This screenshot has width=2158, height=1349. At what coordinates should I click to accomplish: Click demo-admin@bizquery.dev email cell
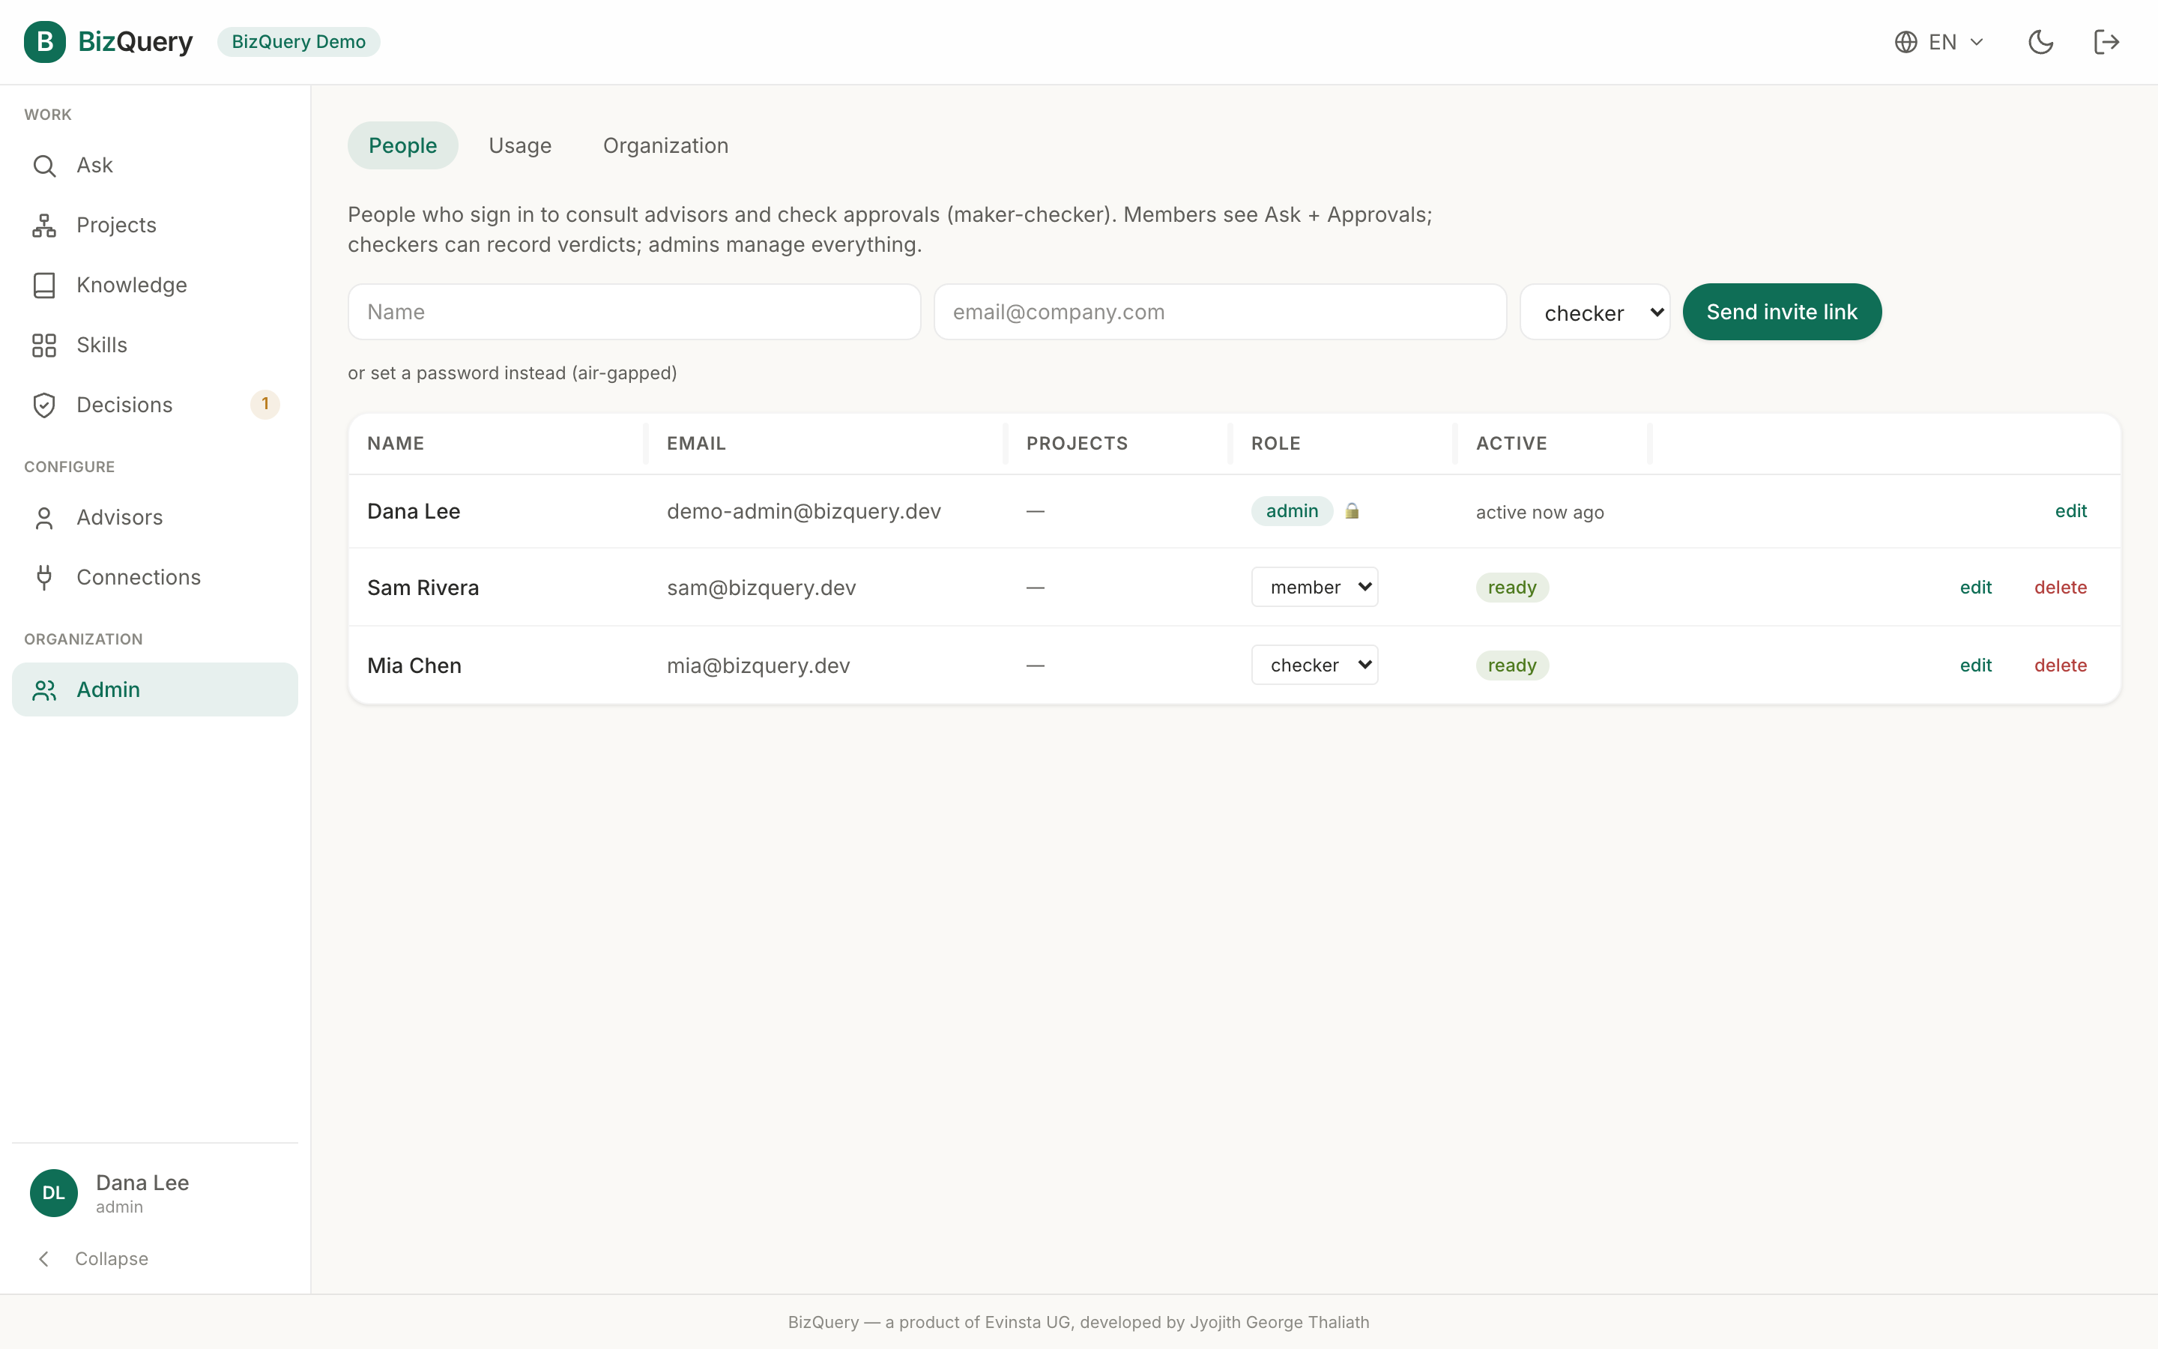[804, 511]
